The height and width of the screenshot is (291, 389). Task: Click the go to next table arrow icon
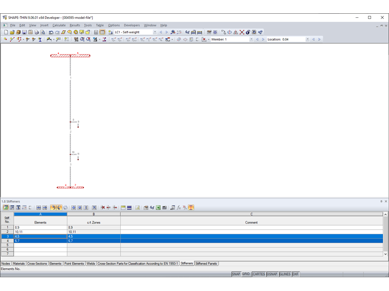click(x=45, y=208)
